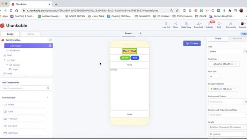Add a List Viewer component
Screen dimensions: 247x139
(x=25, y=126)
